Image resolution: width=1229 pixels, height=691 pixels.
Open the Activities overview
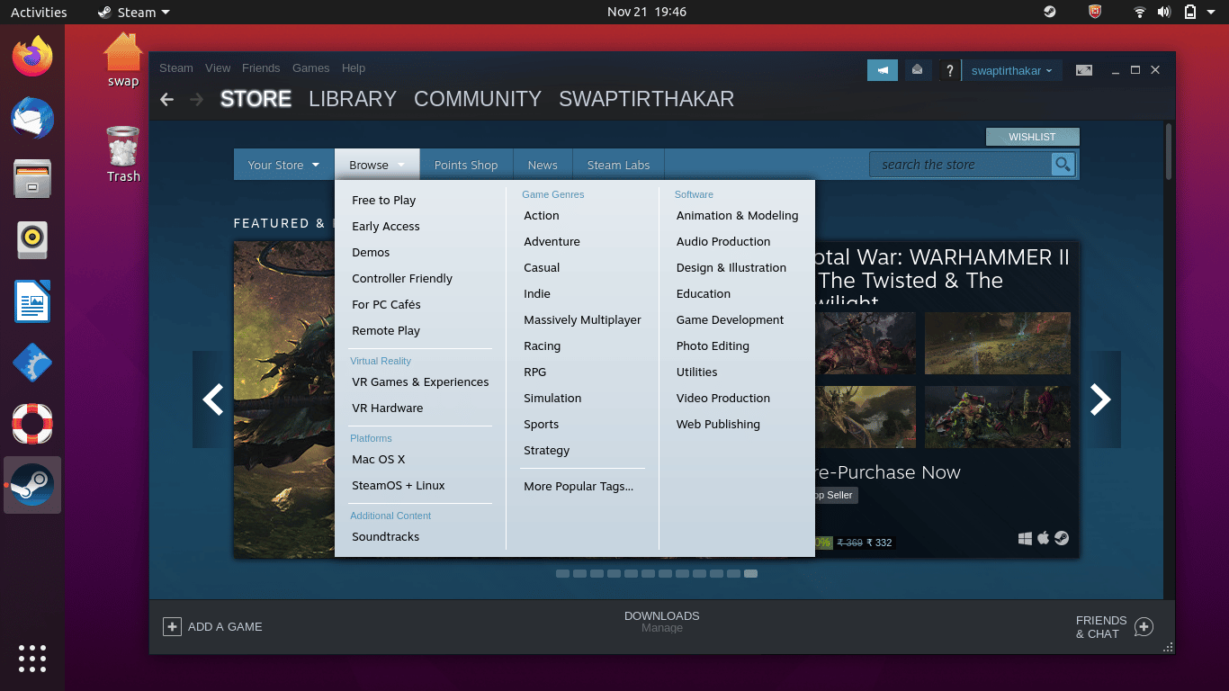(39, 12)
